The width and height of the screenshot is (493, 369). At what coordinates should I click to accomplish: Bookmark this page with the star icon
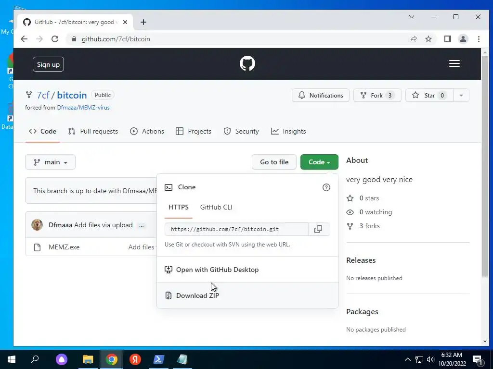point(428,39)
